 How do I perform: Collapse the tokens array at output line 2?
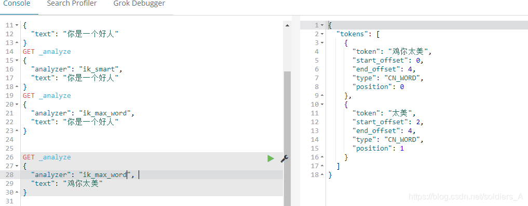click(x=322, y=34)
